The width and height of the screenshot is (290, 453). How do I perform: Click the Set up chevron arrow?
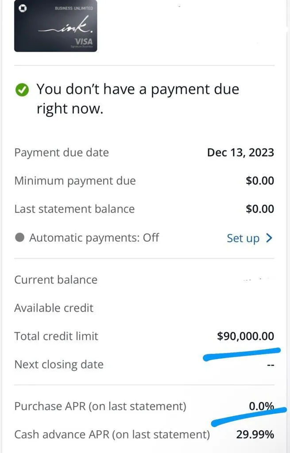269,238
